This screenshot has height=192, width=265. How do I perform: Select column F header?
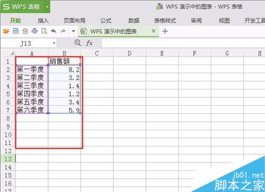click(x=195, y=53)
